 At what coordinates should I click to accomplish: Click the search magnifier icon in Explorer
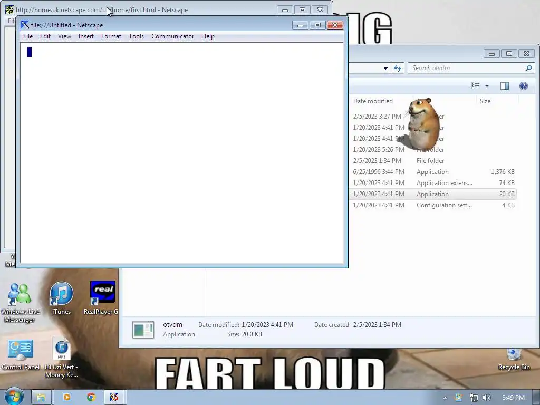528,68
